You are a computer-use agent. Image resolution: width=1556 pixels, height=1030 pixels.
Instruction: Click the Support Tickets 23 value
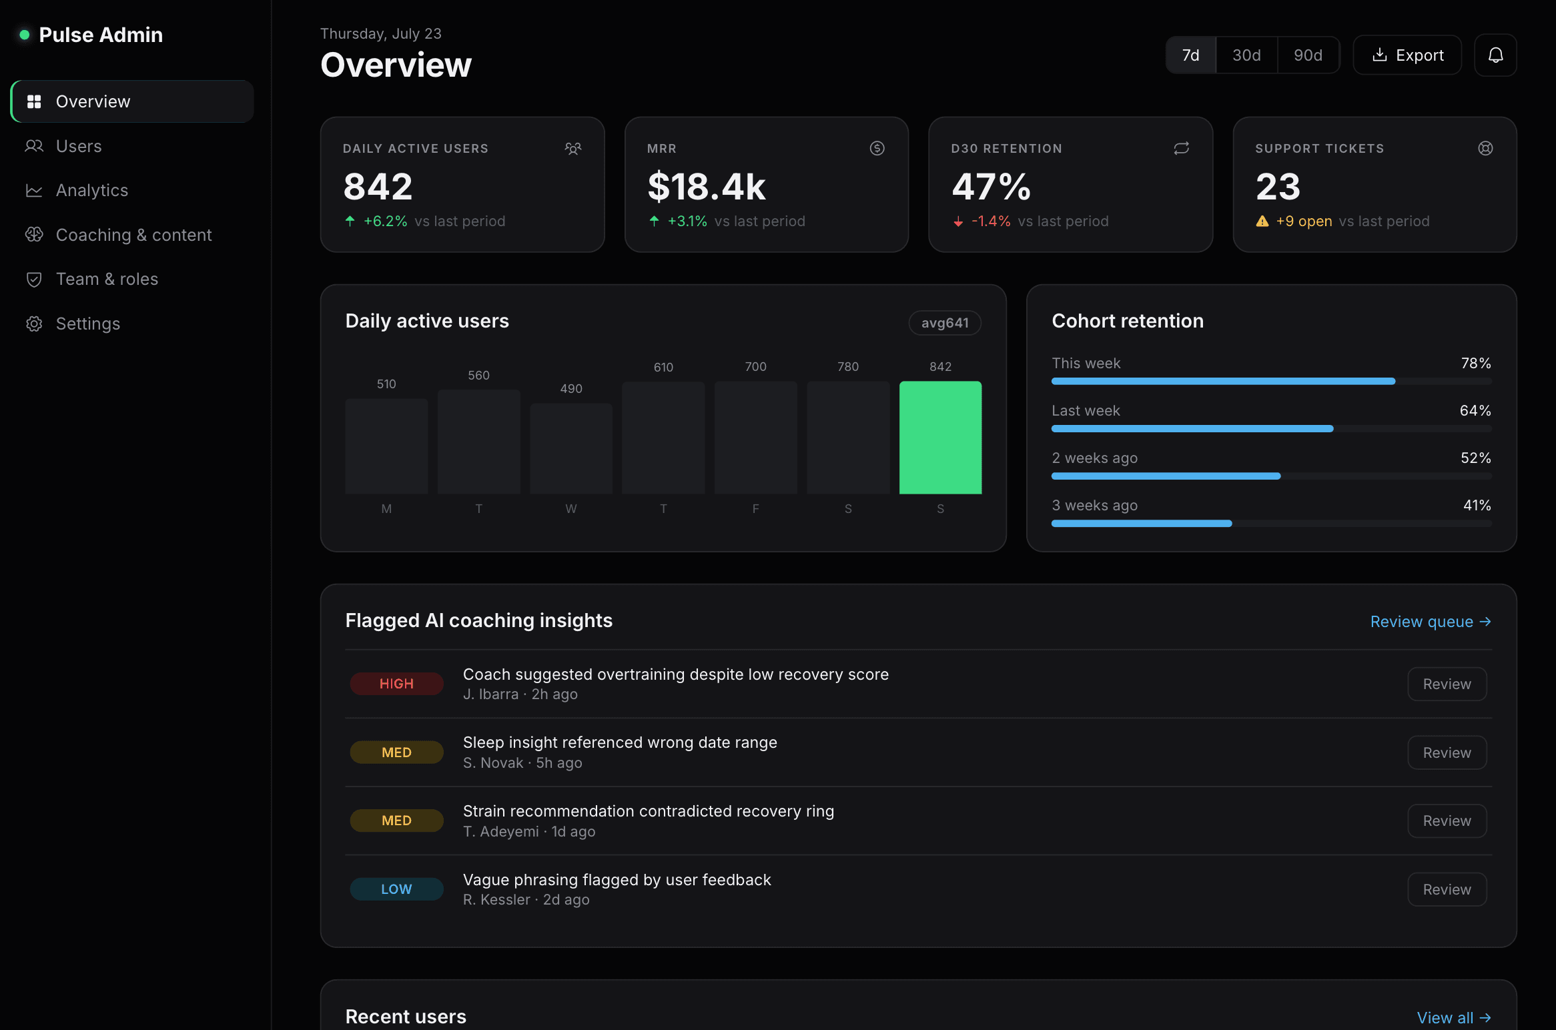(1278, 187)
